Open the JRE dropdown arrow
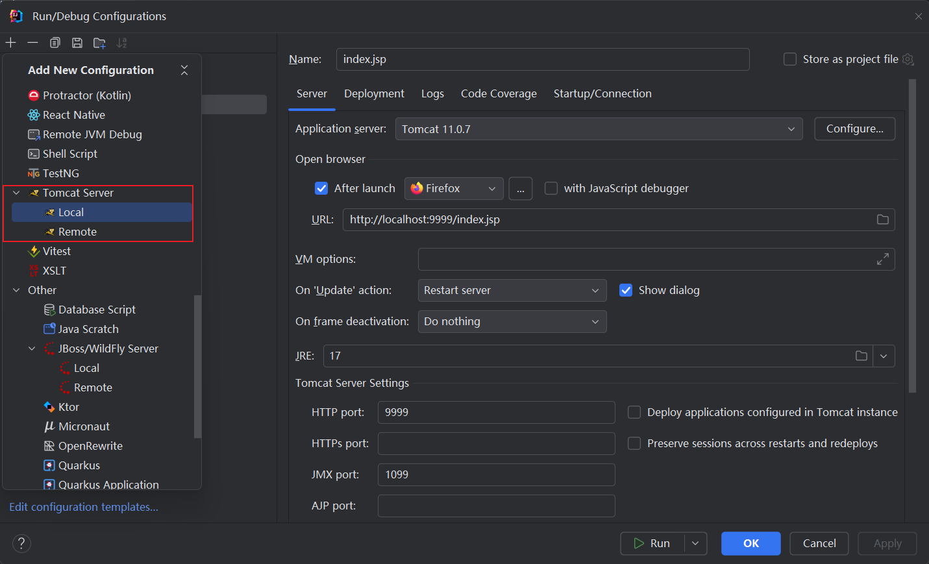This screenshot has width=929, height=564. tap(884, 356)
